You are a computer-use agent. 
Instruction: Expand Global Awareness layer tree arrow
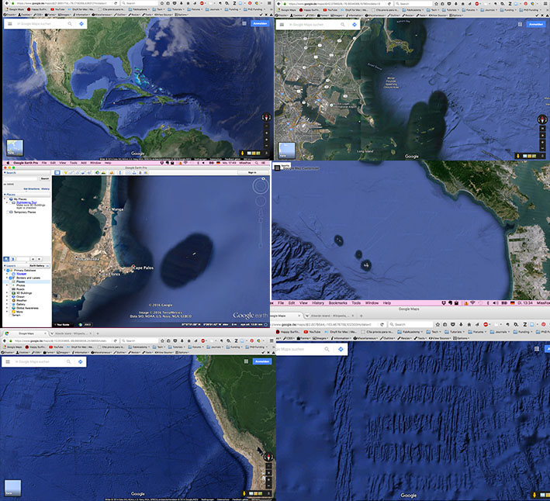point(7,308)
